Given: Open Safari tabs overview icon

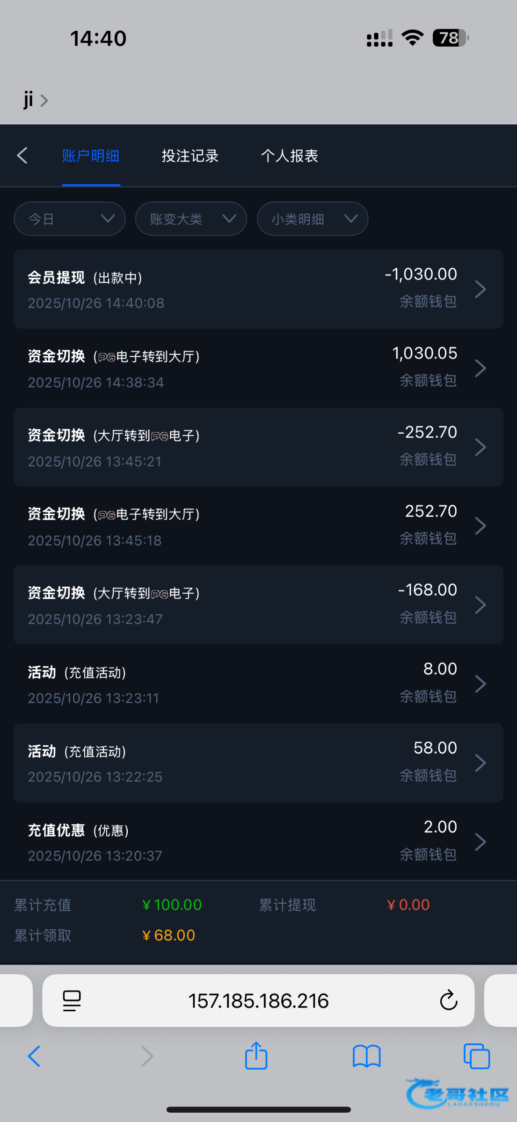Looking at the screenshot, I should tap(476, 1056).
